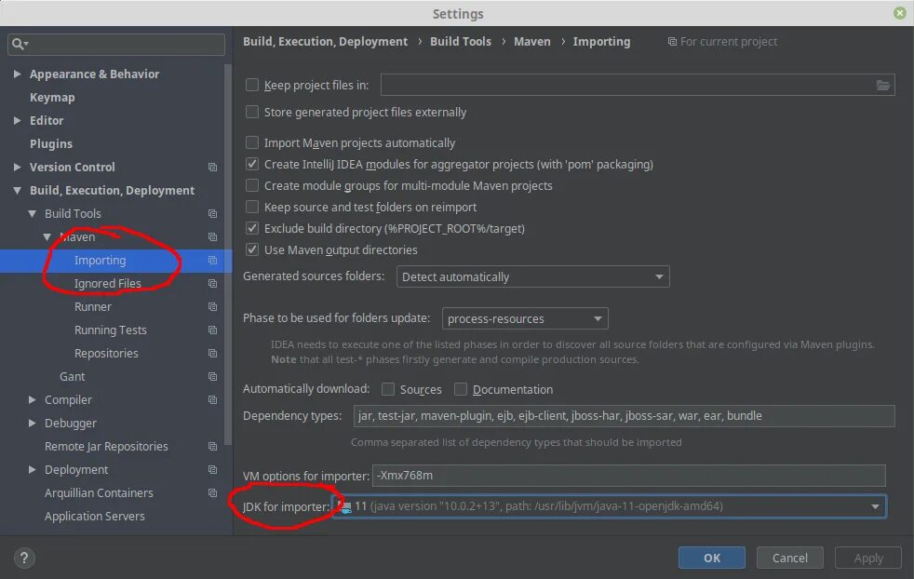914x579 pixels.
Task: Enable 'Keep project files in' checkbox
Action: pyautogui.click(x=252, y=85)
